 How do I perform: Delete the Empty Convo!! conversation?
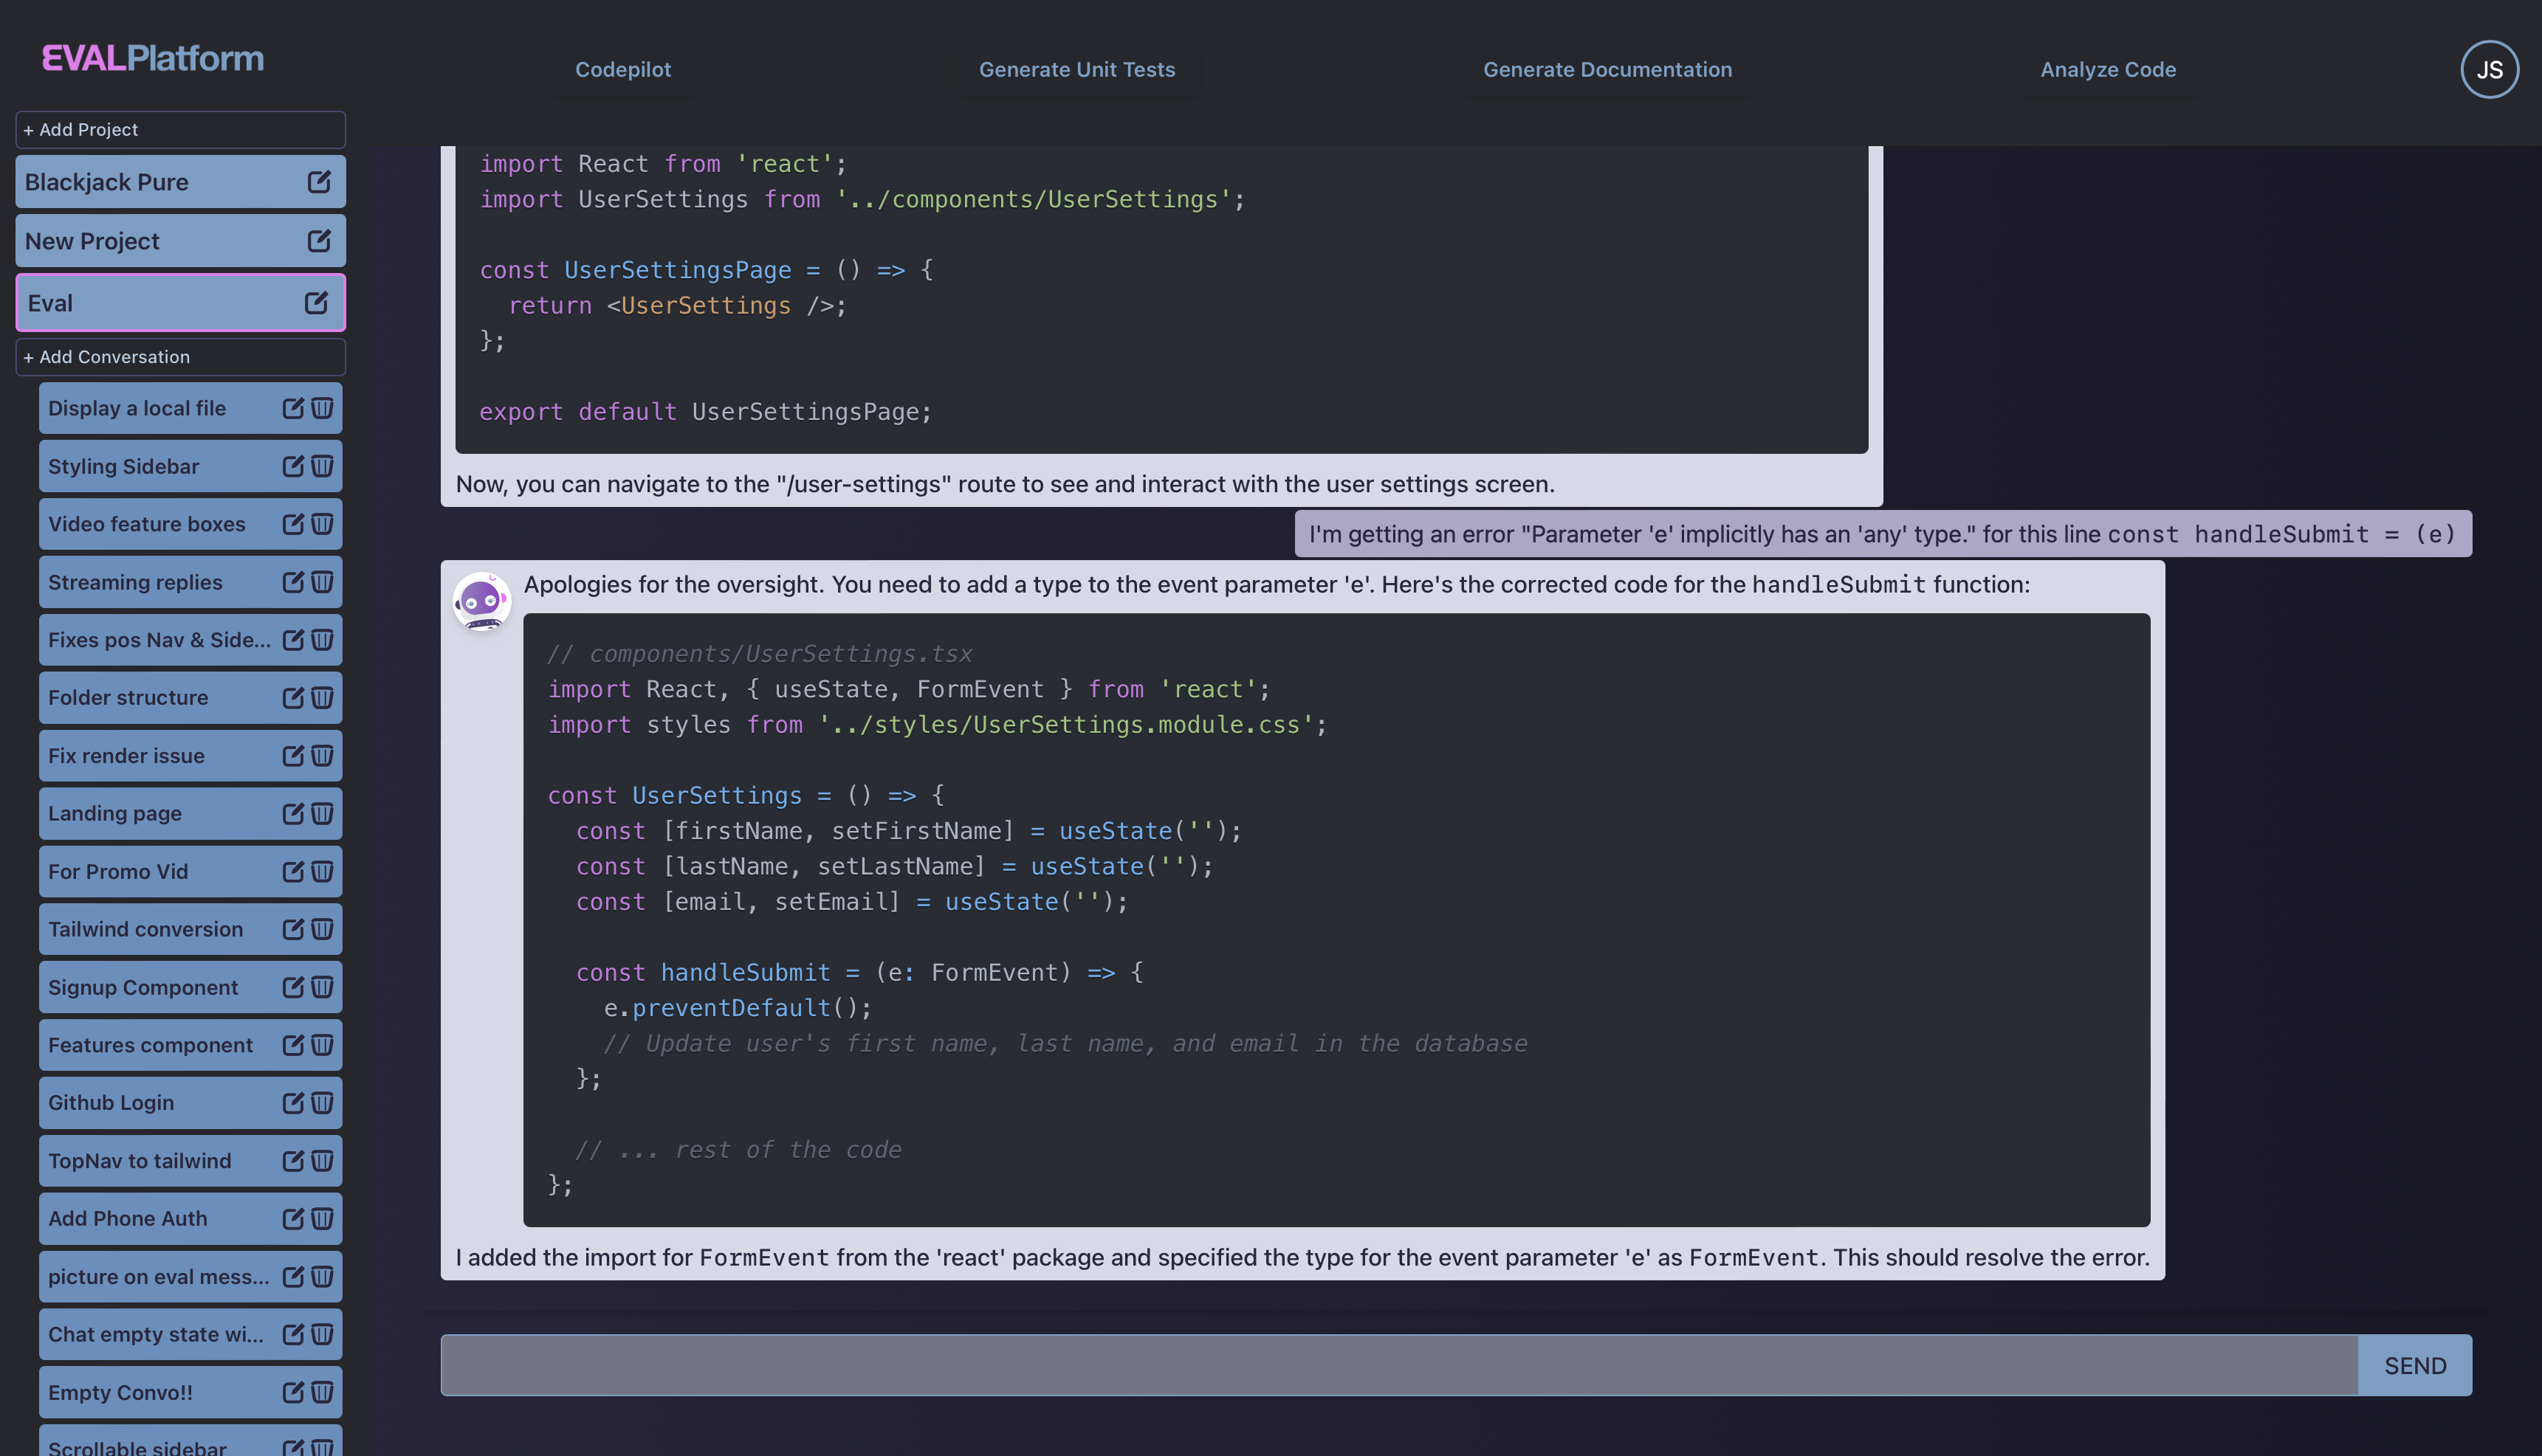[322, 1392]
